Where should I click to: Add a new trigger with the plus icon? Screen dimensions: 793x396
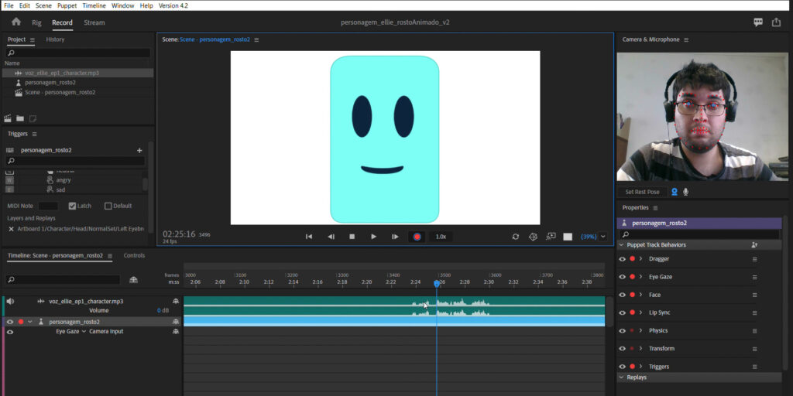(x=139, y=150)
